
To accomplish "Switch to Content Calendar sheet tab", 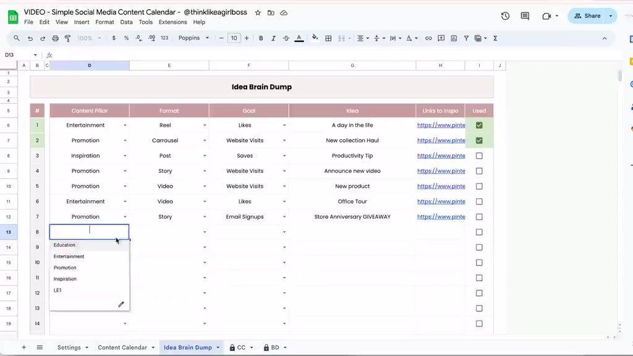I will (x=122, y=347).
